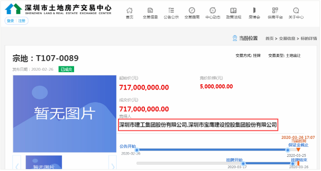
Task: Click the 登录 login link
Action: [x=10, y=21]
